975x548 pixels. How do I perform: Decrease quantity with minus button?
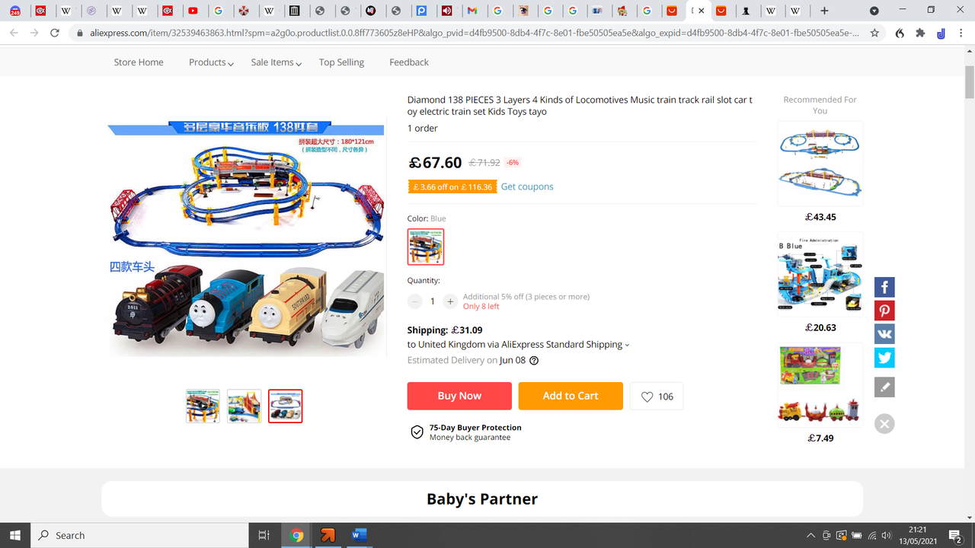click(415, 301)
